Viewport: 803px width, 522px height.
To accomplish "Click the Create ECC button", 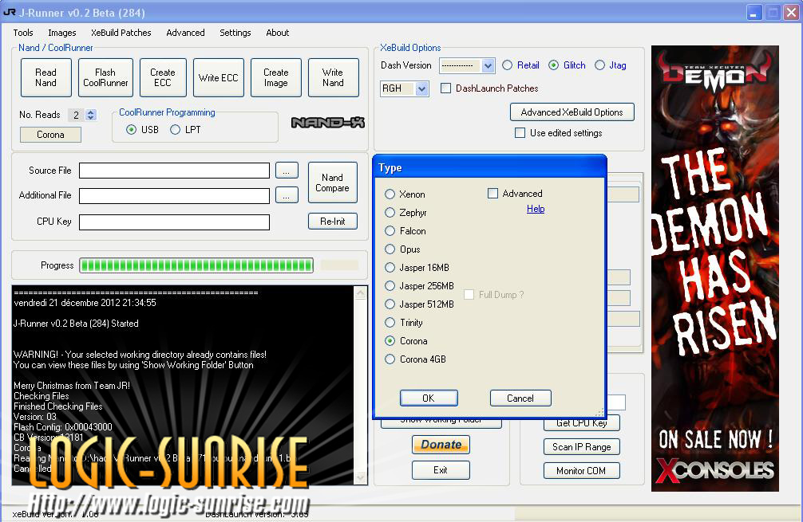I will click(163, 78).
